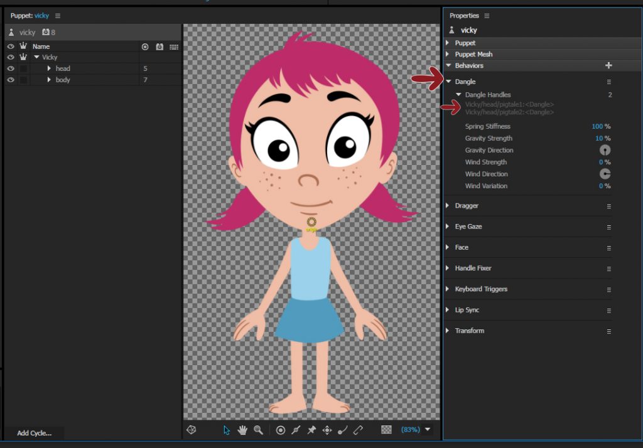643x448 pixels.
Task: Open the Puppet panel menu beside Puppet: vicky
Action: [57, 15]
